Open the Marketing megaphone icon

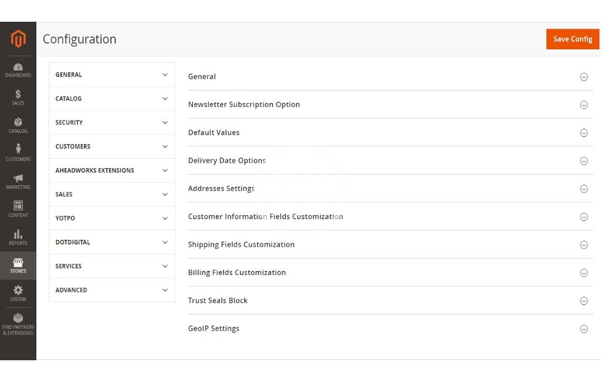18,178
